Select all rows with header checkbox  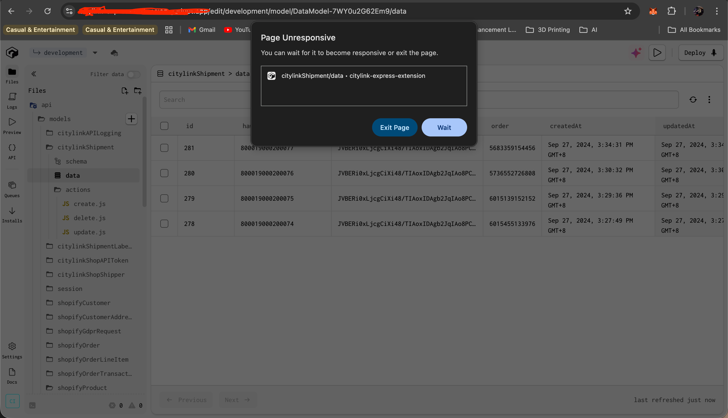coord(164,126)
